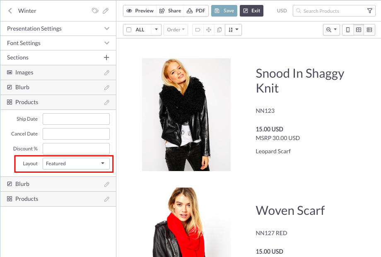Click the Sections header label
This screenshot has width=381, height=257.
coord(18,58)
